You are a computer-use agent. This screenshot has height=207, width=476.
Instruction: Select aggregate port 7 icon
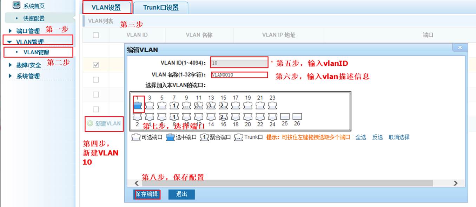[174, 106]
